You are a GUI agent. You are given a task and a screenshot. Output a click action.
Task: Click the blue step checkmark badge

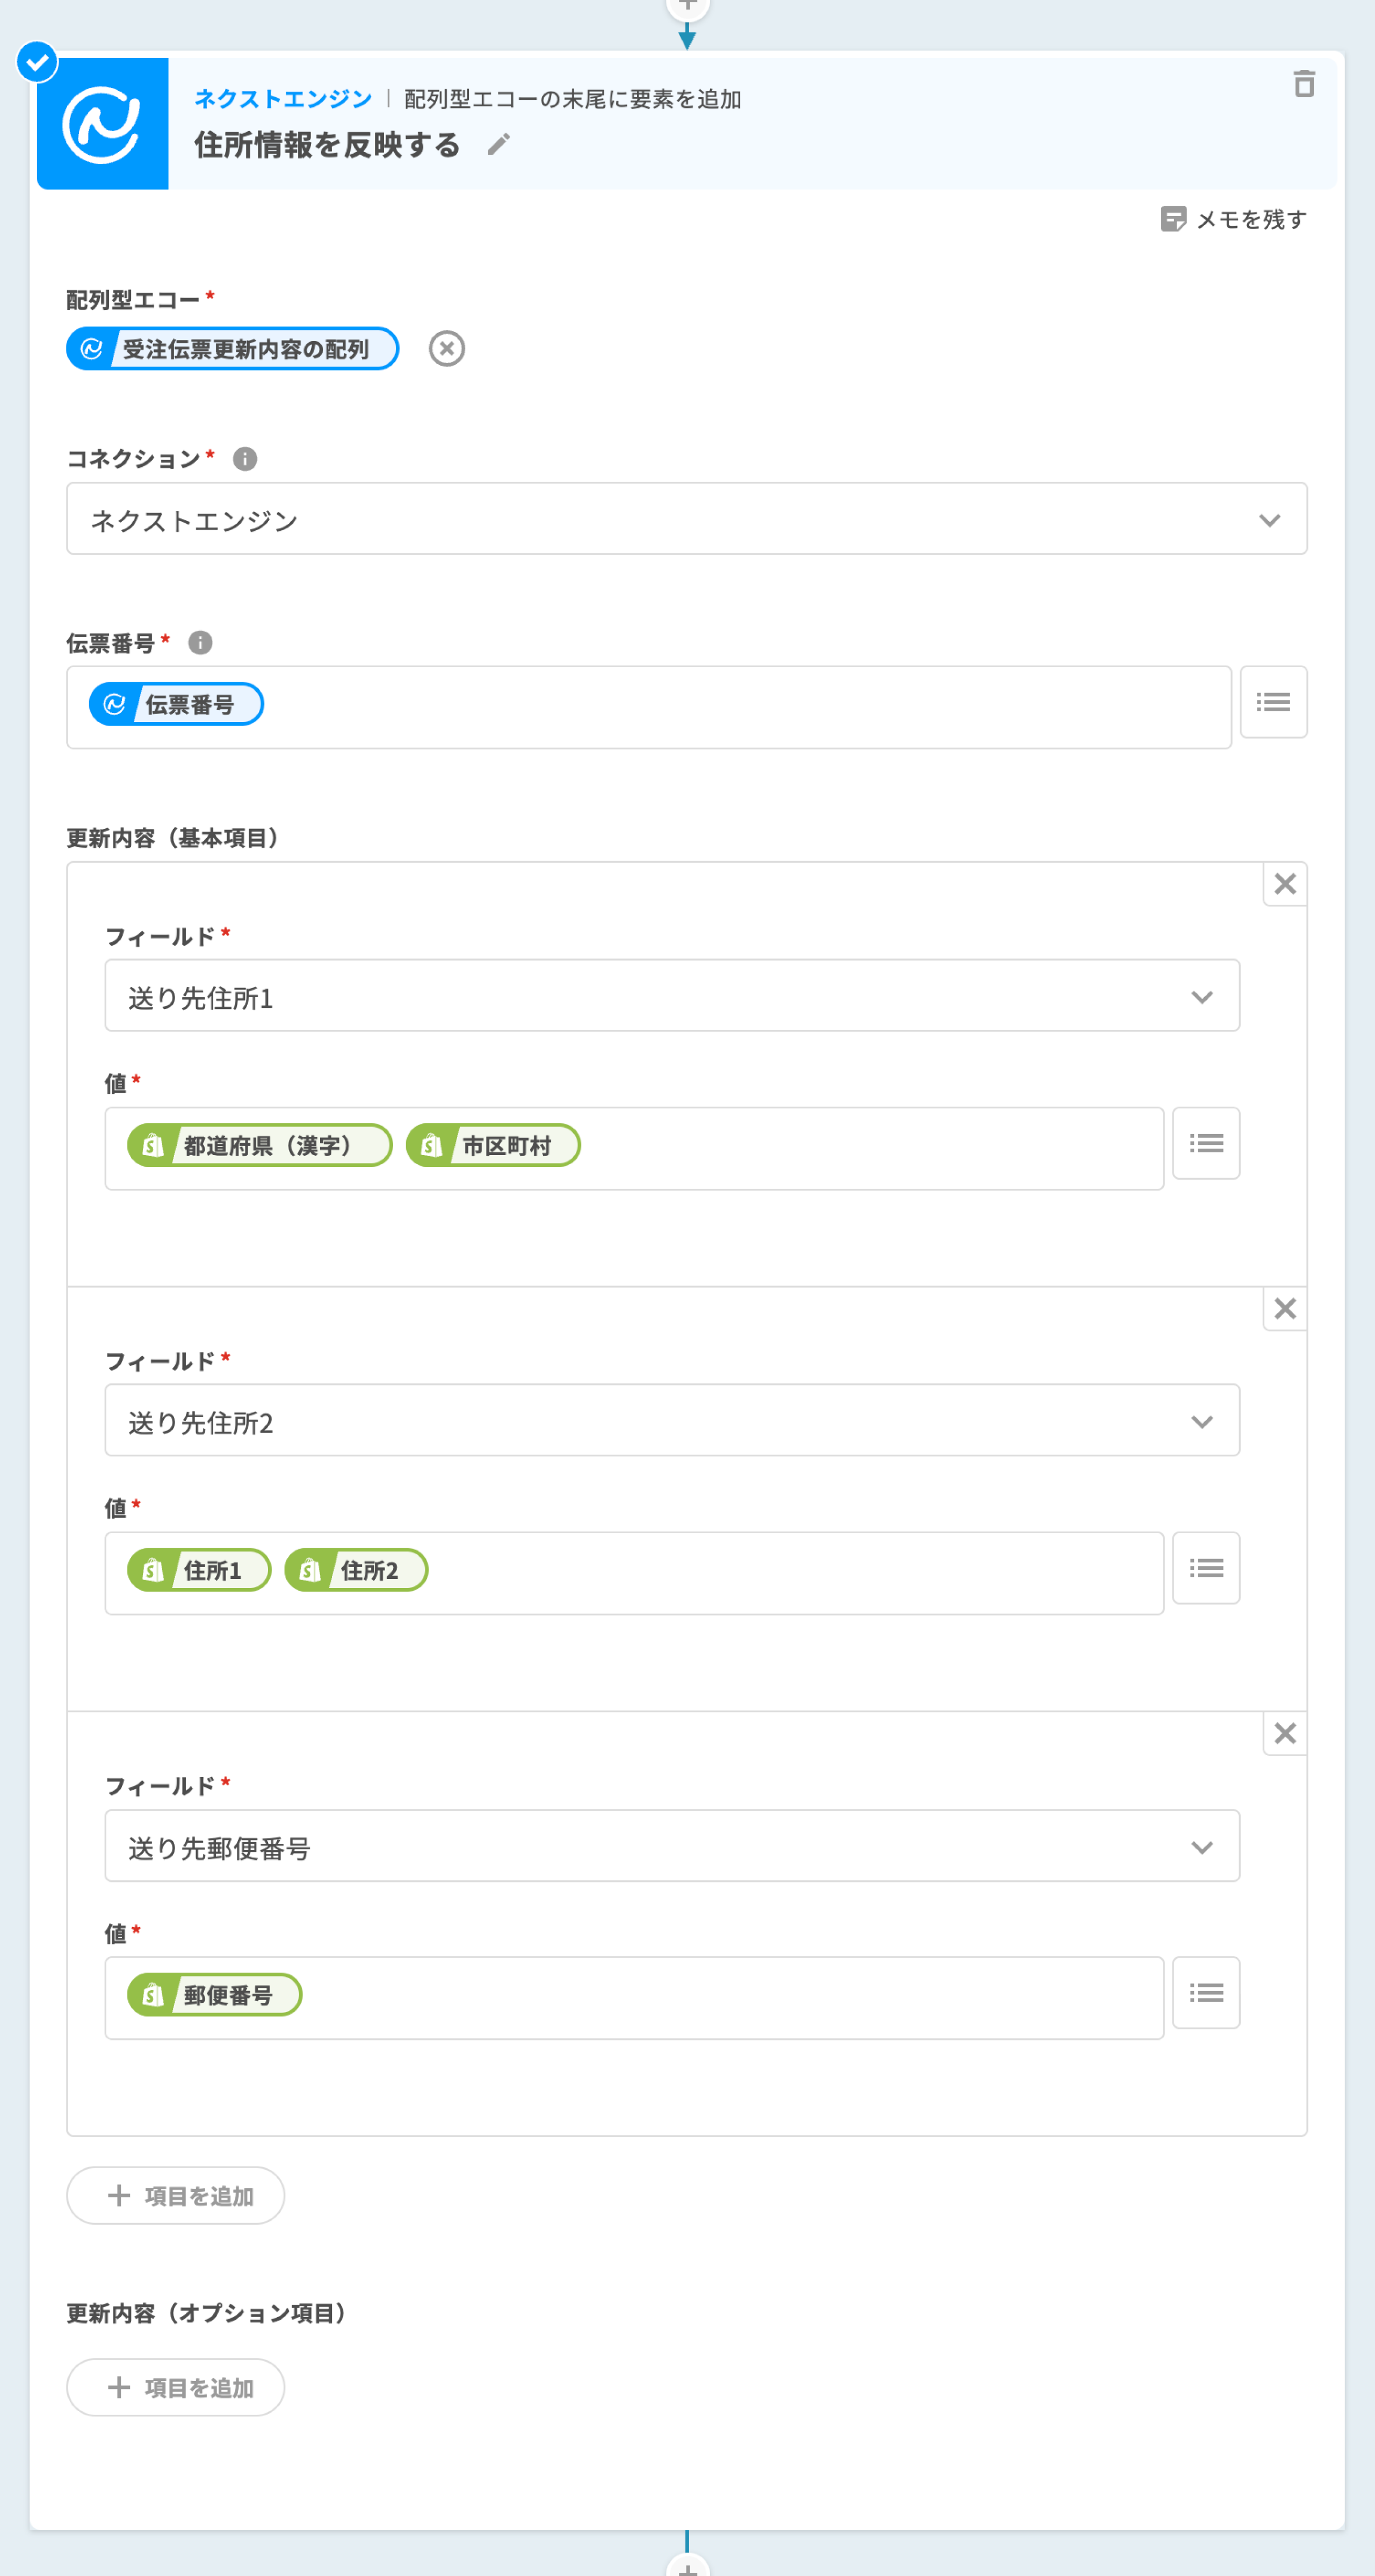(37, 63)
